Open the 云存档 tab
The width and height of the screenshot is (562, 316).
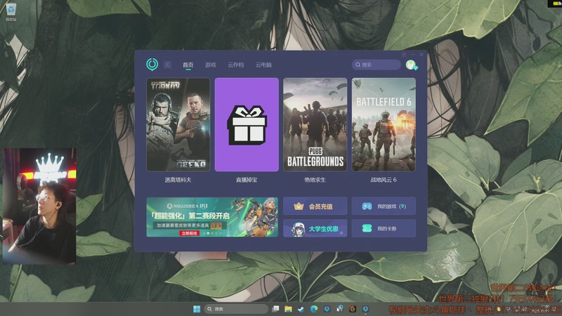click(235, 65)
